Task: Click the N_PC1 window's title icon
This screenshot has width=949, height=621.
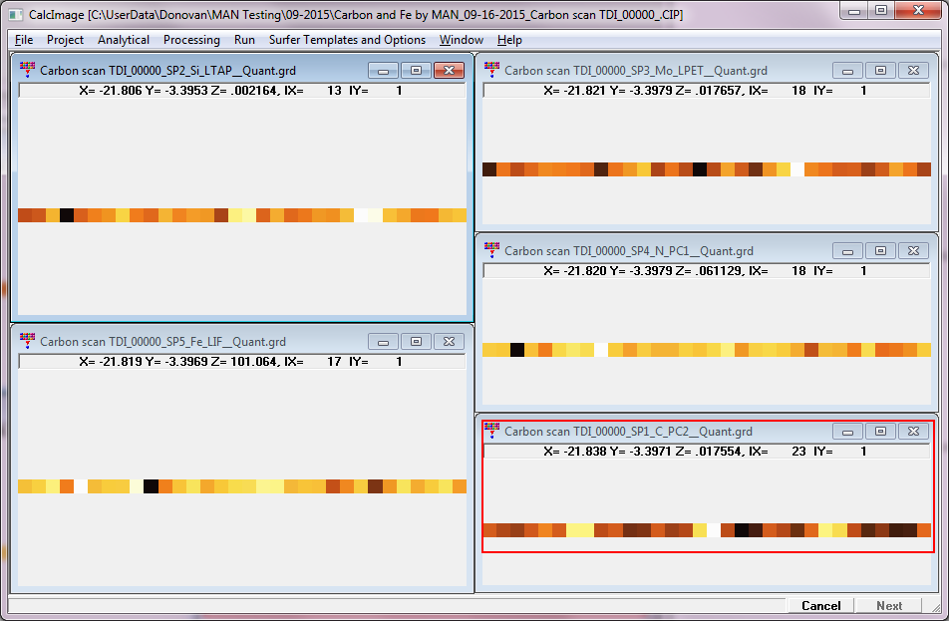Action: click(491, 251)
